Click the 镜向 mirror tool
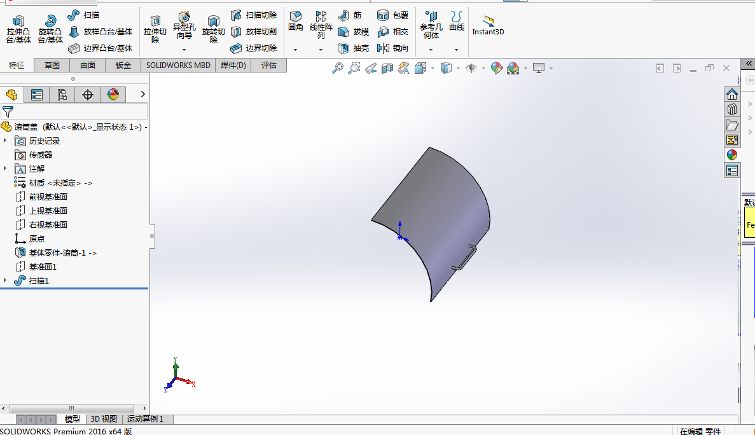755x435 pixels. (x=393, y=48)
